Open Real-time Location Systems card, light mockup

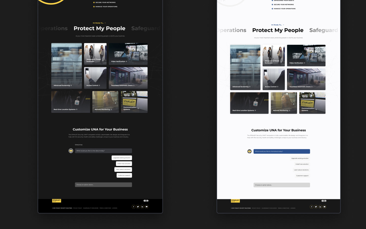(249, 103)
